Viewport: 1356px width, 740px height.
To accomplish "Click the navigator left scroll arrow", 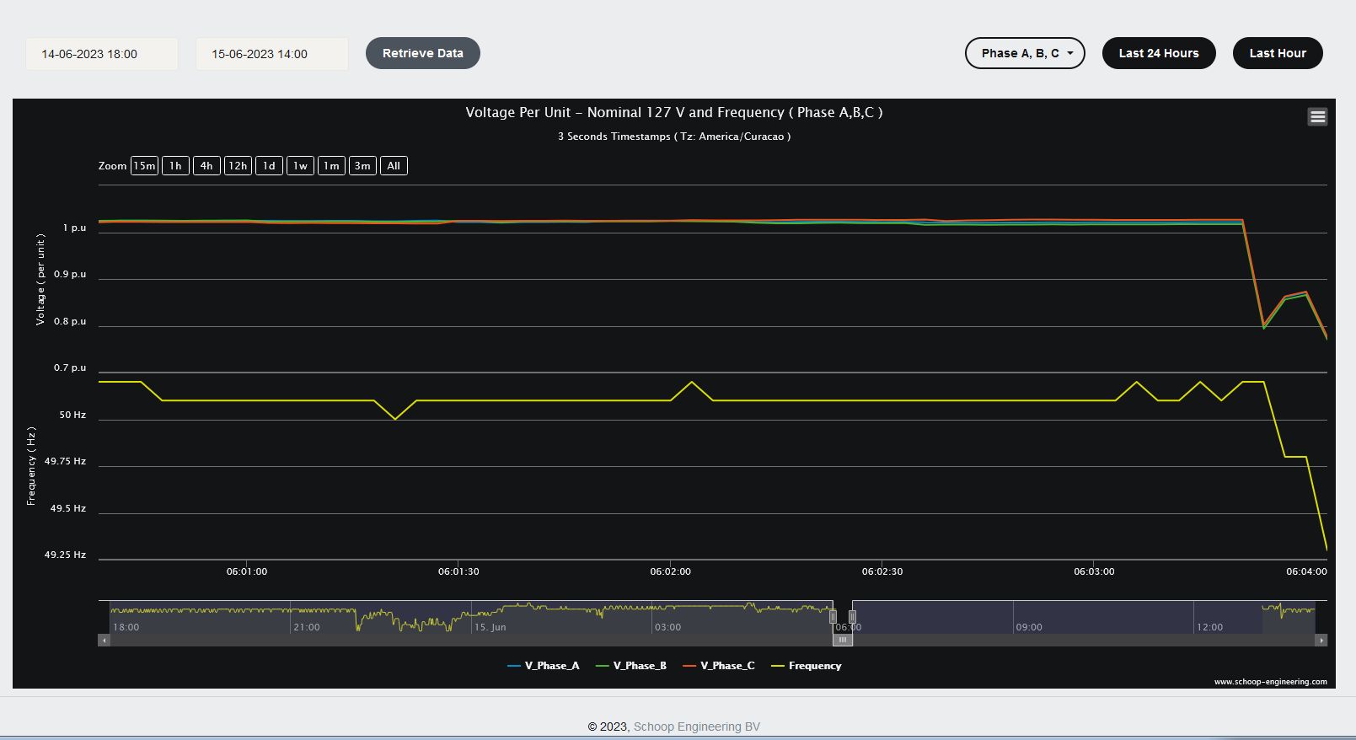I will [x=104, y=641].
